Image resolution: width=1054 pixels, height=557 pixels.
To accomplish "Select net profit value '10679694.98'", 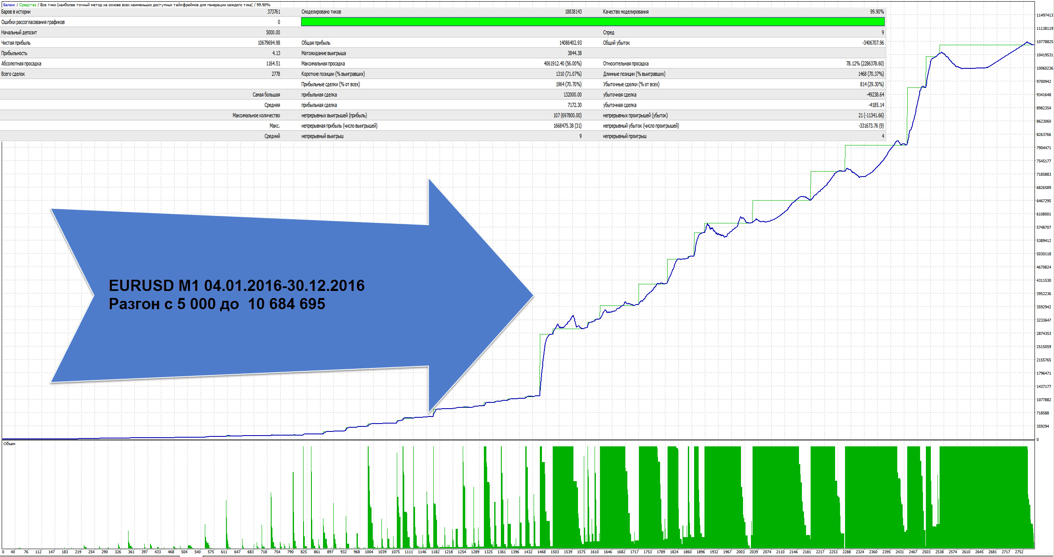I will tap(269, 43).
